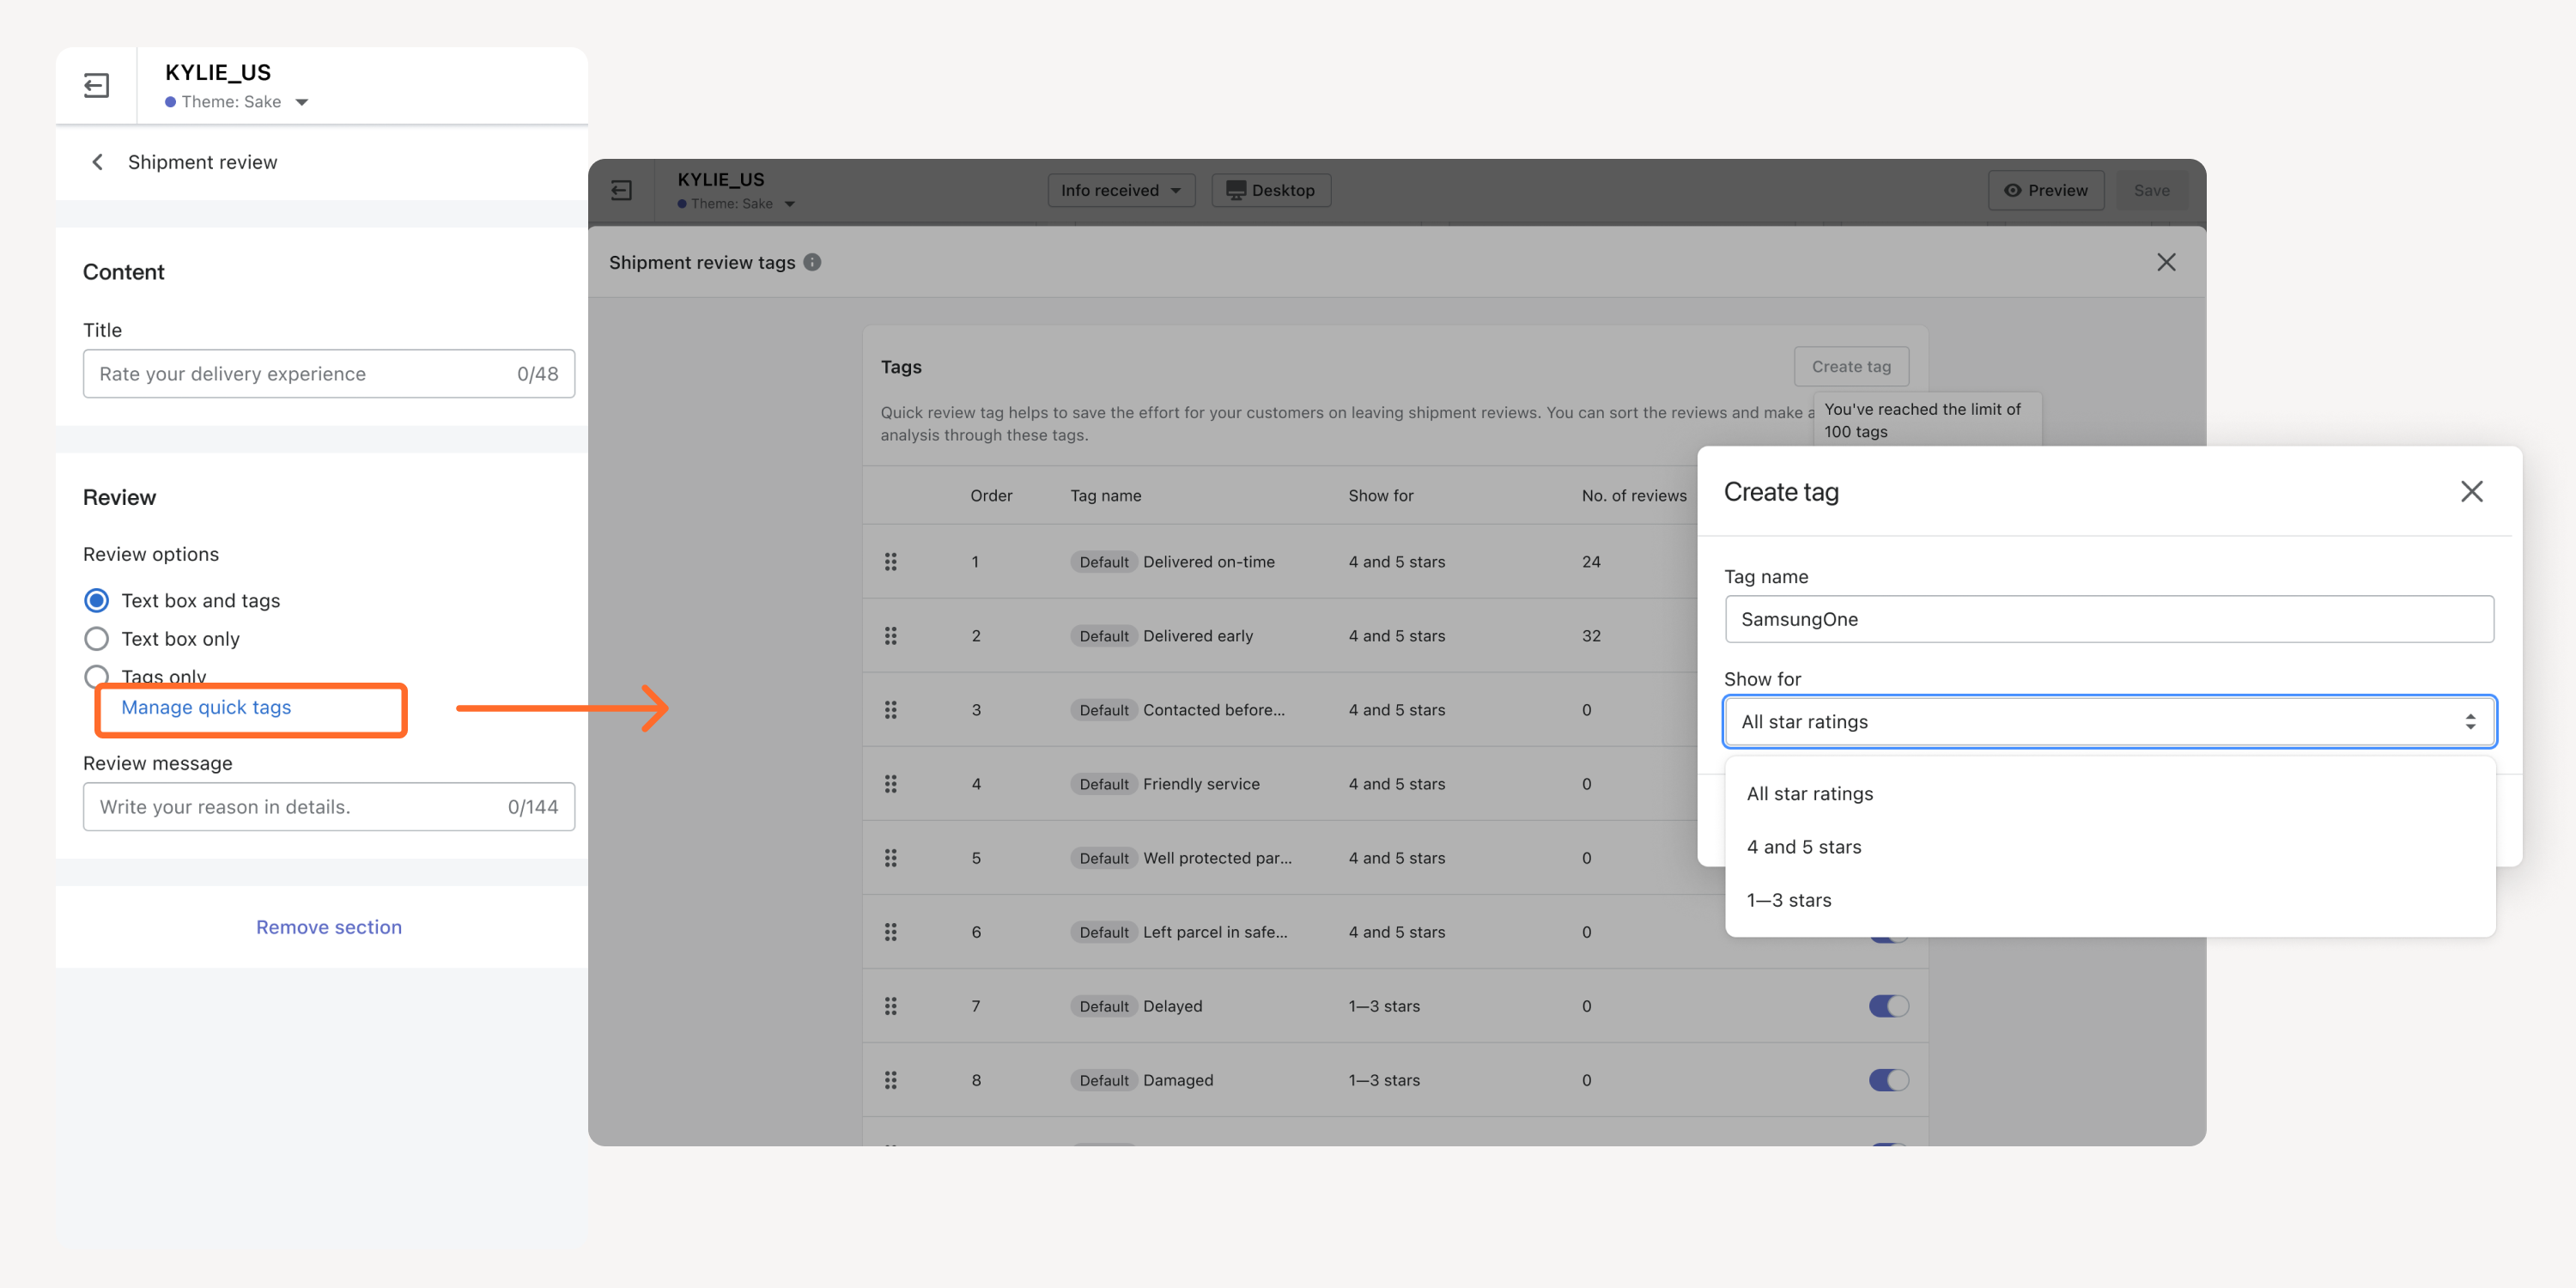Expand Theme: Sake arrow in dimmed editor header
The image size is (2576, 1288).
click(x=789, y=204)
